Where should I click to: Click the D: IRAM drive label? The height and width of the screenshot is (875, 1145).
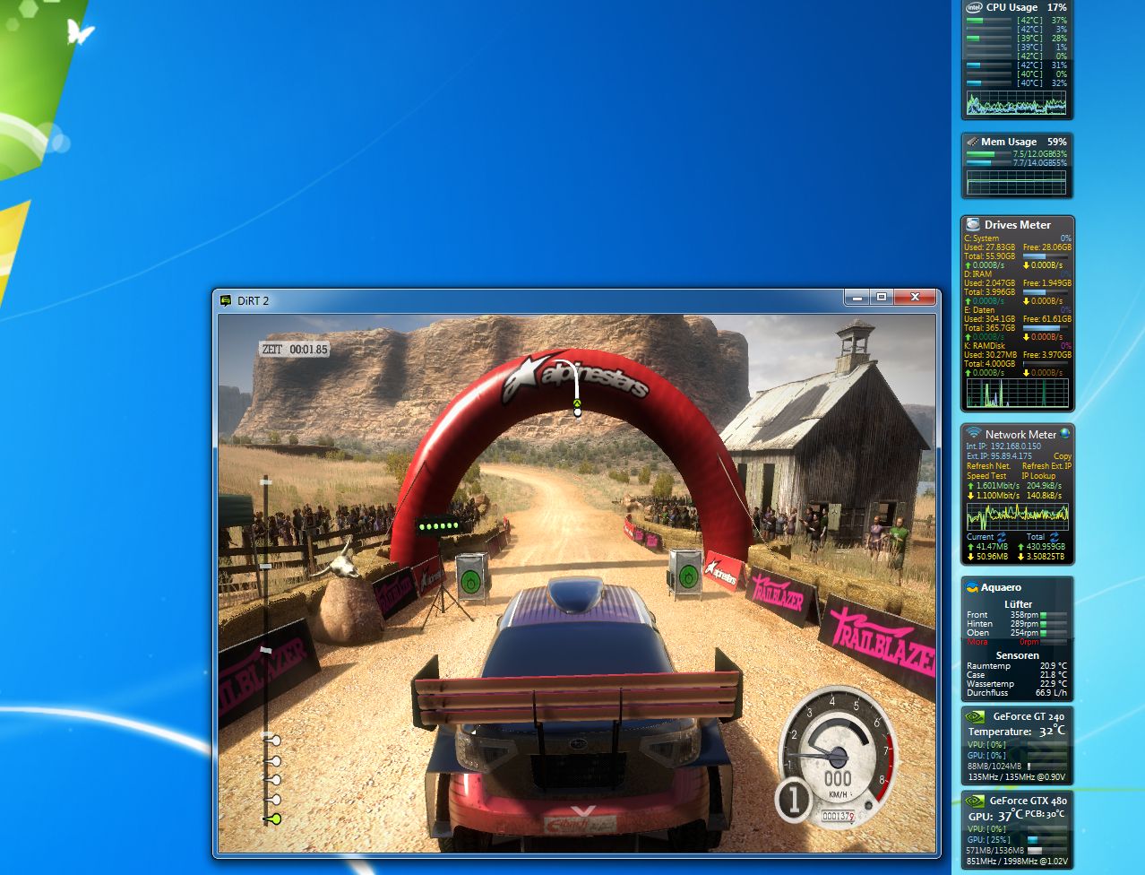coord(978,274)
